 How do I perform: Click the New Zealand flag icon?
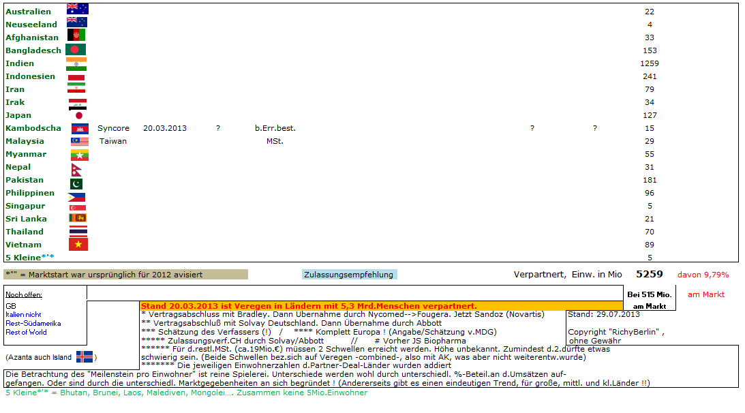tap(77, 22)
